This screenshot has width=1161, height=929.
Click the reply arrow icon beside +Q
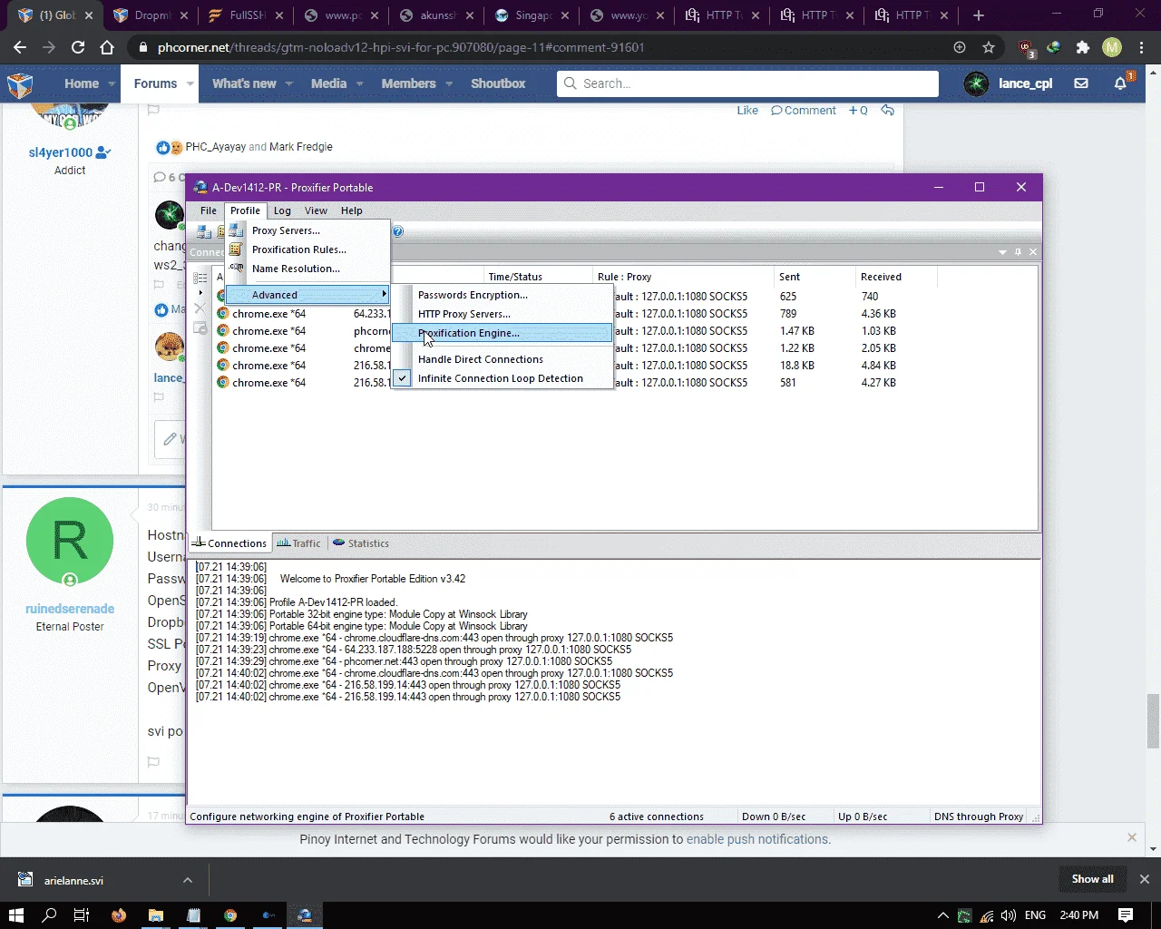887,111
